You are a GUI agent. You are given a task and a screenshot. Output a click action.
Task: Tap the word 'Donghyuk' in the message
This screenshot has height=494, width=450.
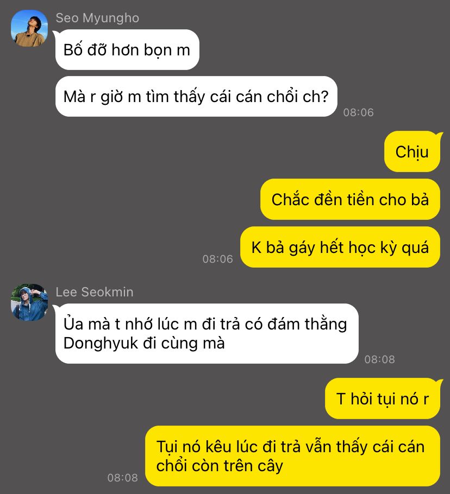(x=101, y=343)
